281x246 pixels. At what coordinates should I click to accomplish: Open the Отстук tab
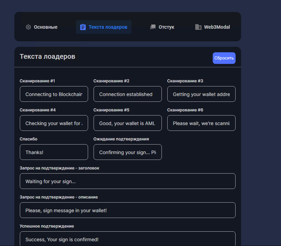click(x=166, y=27)
